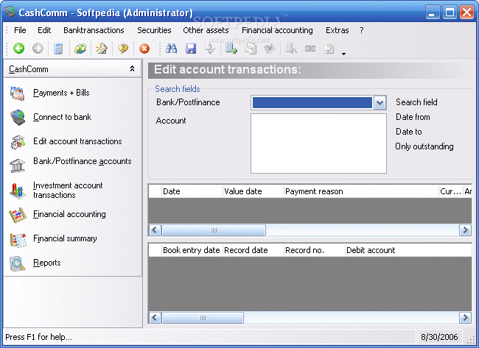Open sidebar Financial accounting link
Viewport: 479px width, 348px height.
click(70, 214)
